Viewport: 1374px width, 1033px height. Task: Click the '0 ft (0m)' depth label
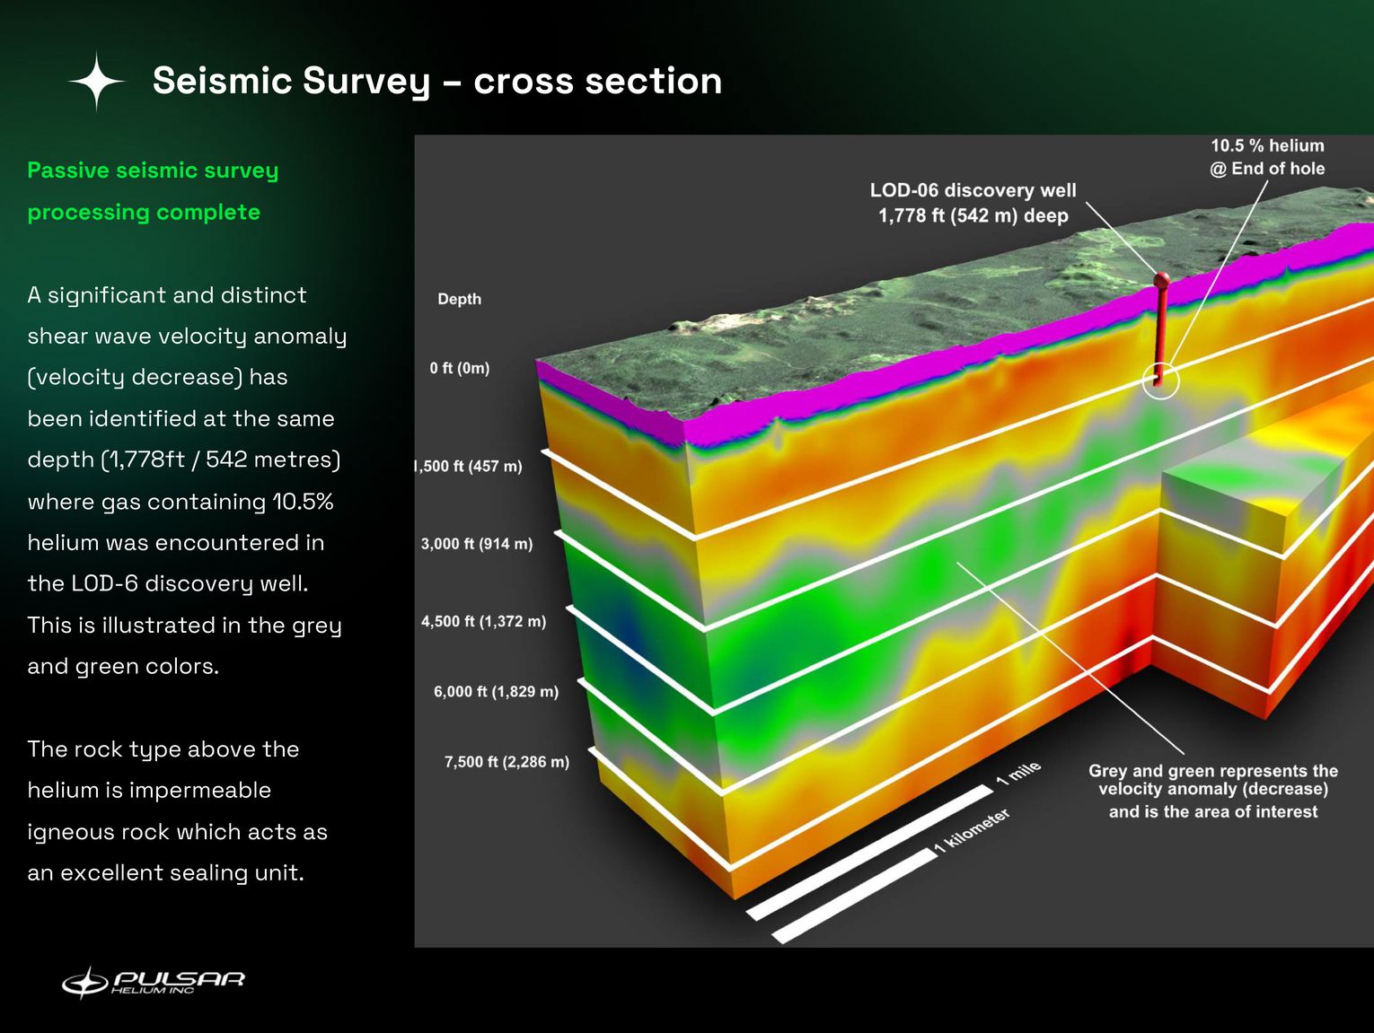tap(458, 367)
